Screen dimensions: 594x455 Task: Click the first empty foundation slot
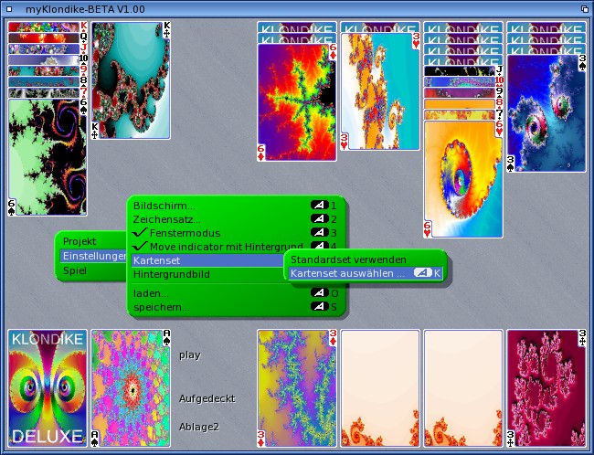(x=380, y=388)
